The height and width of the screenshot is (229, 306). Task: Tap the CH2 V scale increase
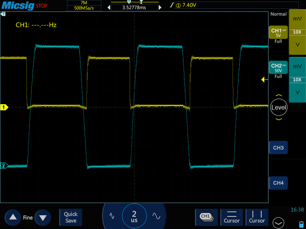point(297,92)
